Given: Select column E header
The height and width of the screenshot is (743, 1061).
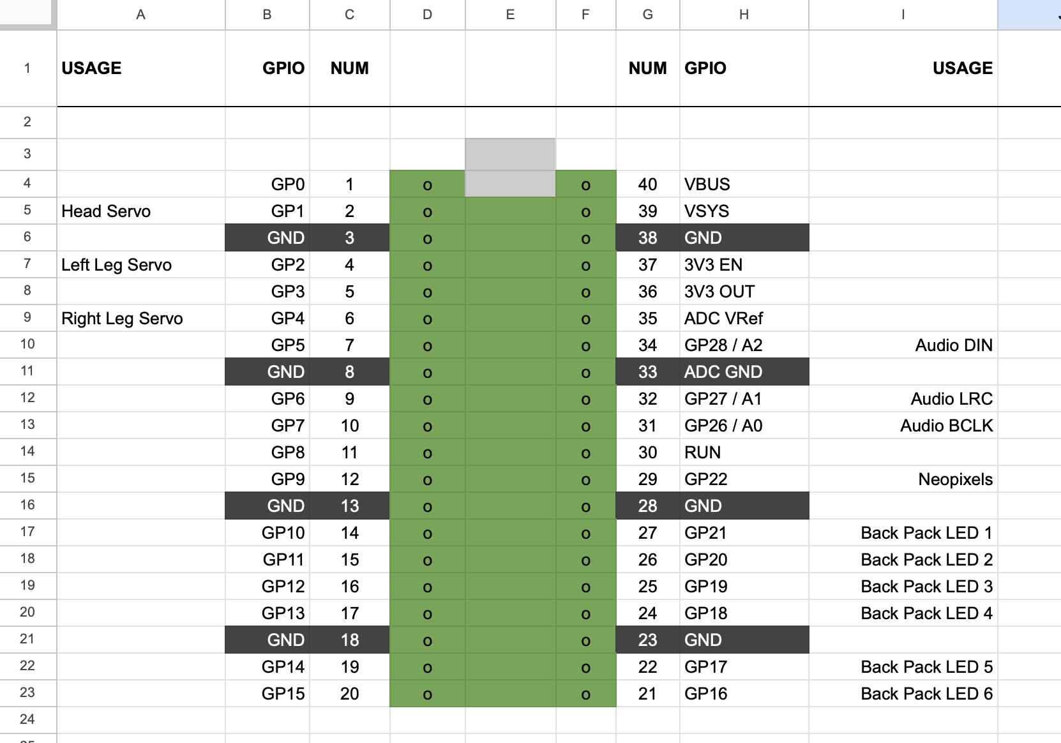Looking at the screenshot, I should [x=510, y=15].
